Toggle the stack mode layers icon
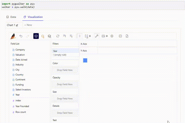Screen dimensions: 185x123 pyautogui.click(x=49, y=36)
